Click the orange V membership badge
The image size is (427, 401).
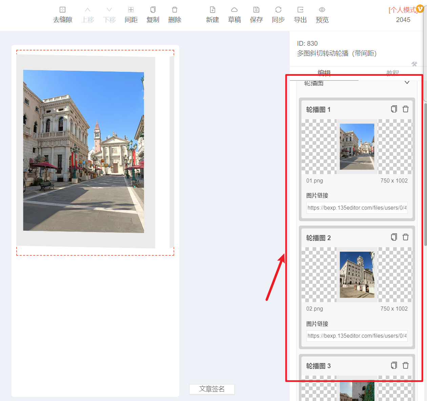click(420, 9)
